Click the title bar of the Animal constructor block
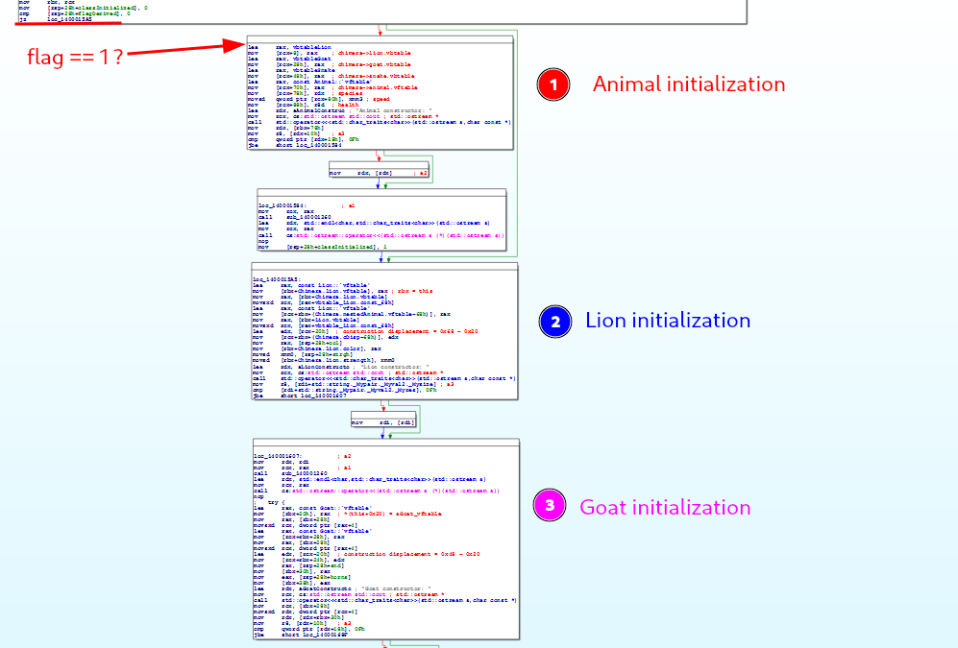 pos(380,39)
